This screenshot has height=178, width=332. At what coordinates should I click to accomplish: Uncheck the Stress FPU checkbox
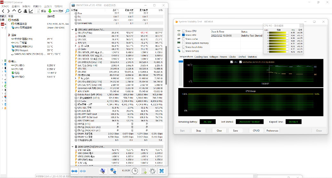pyautogui.click(x=183, y=35)
